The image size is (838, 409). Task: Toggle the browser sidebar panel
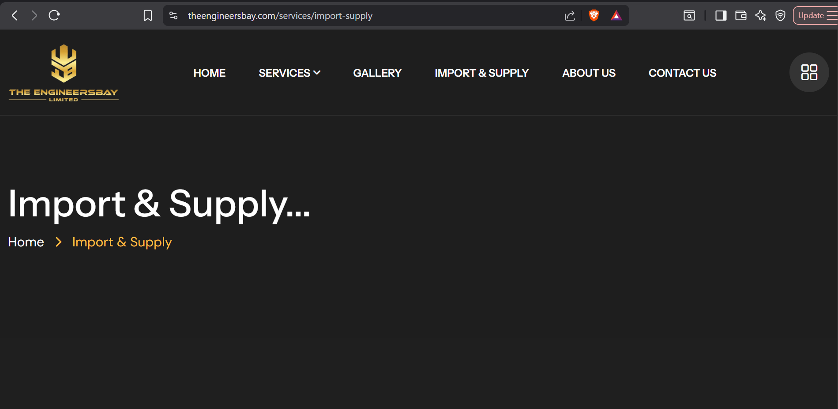[x=721, y=16]
